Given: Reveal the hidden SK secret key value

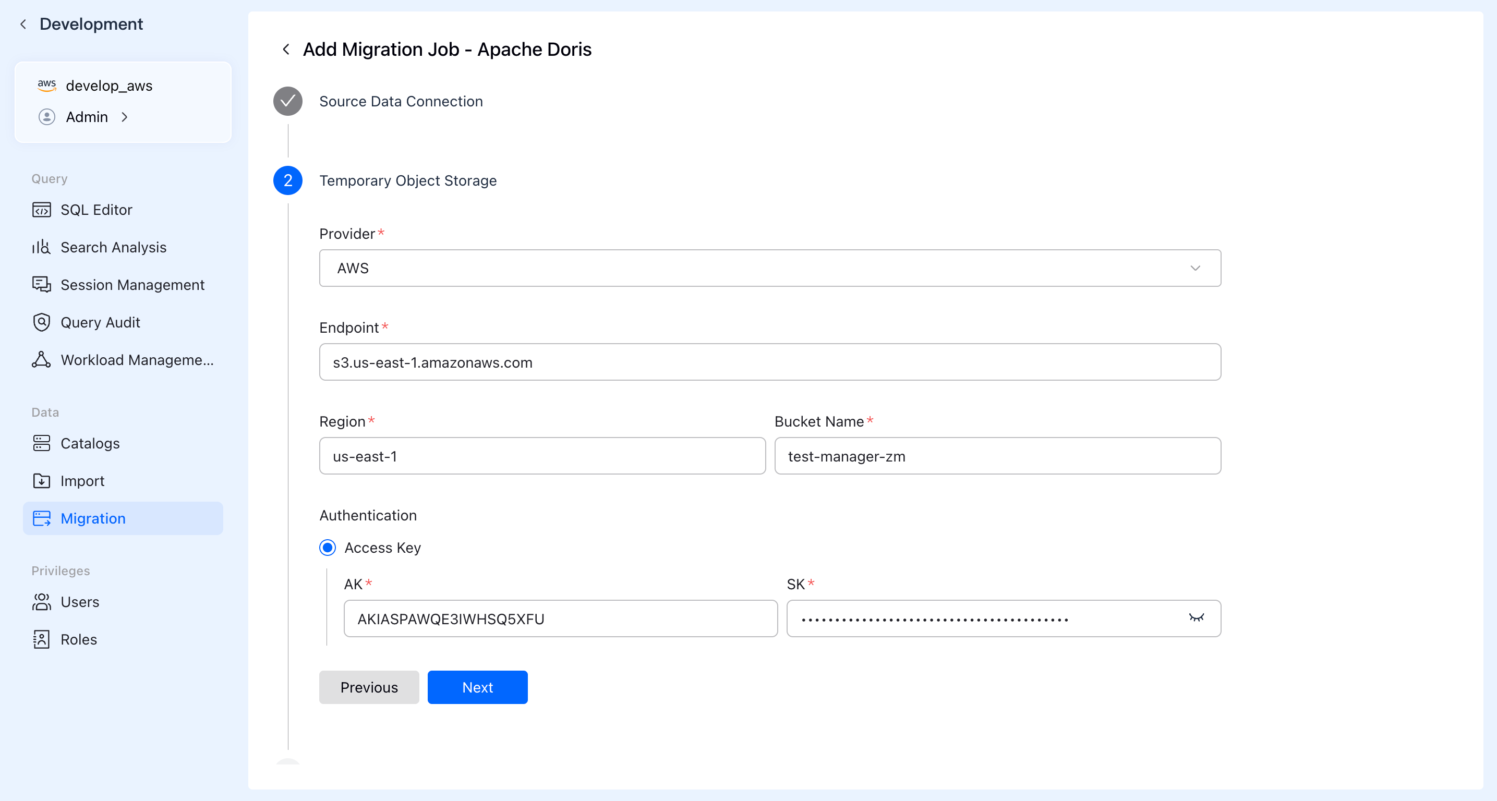Looking at the screenshot, I should point(1197,618).
